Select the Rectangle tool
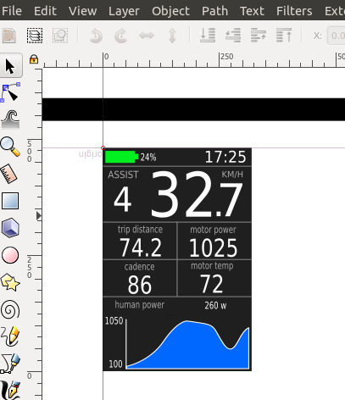 coord(10,201)
